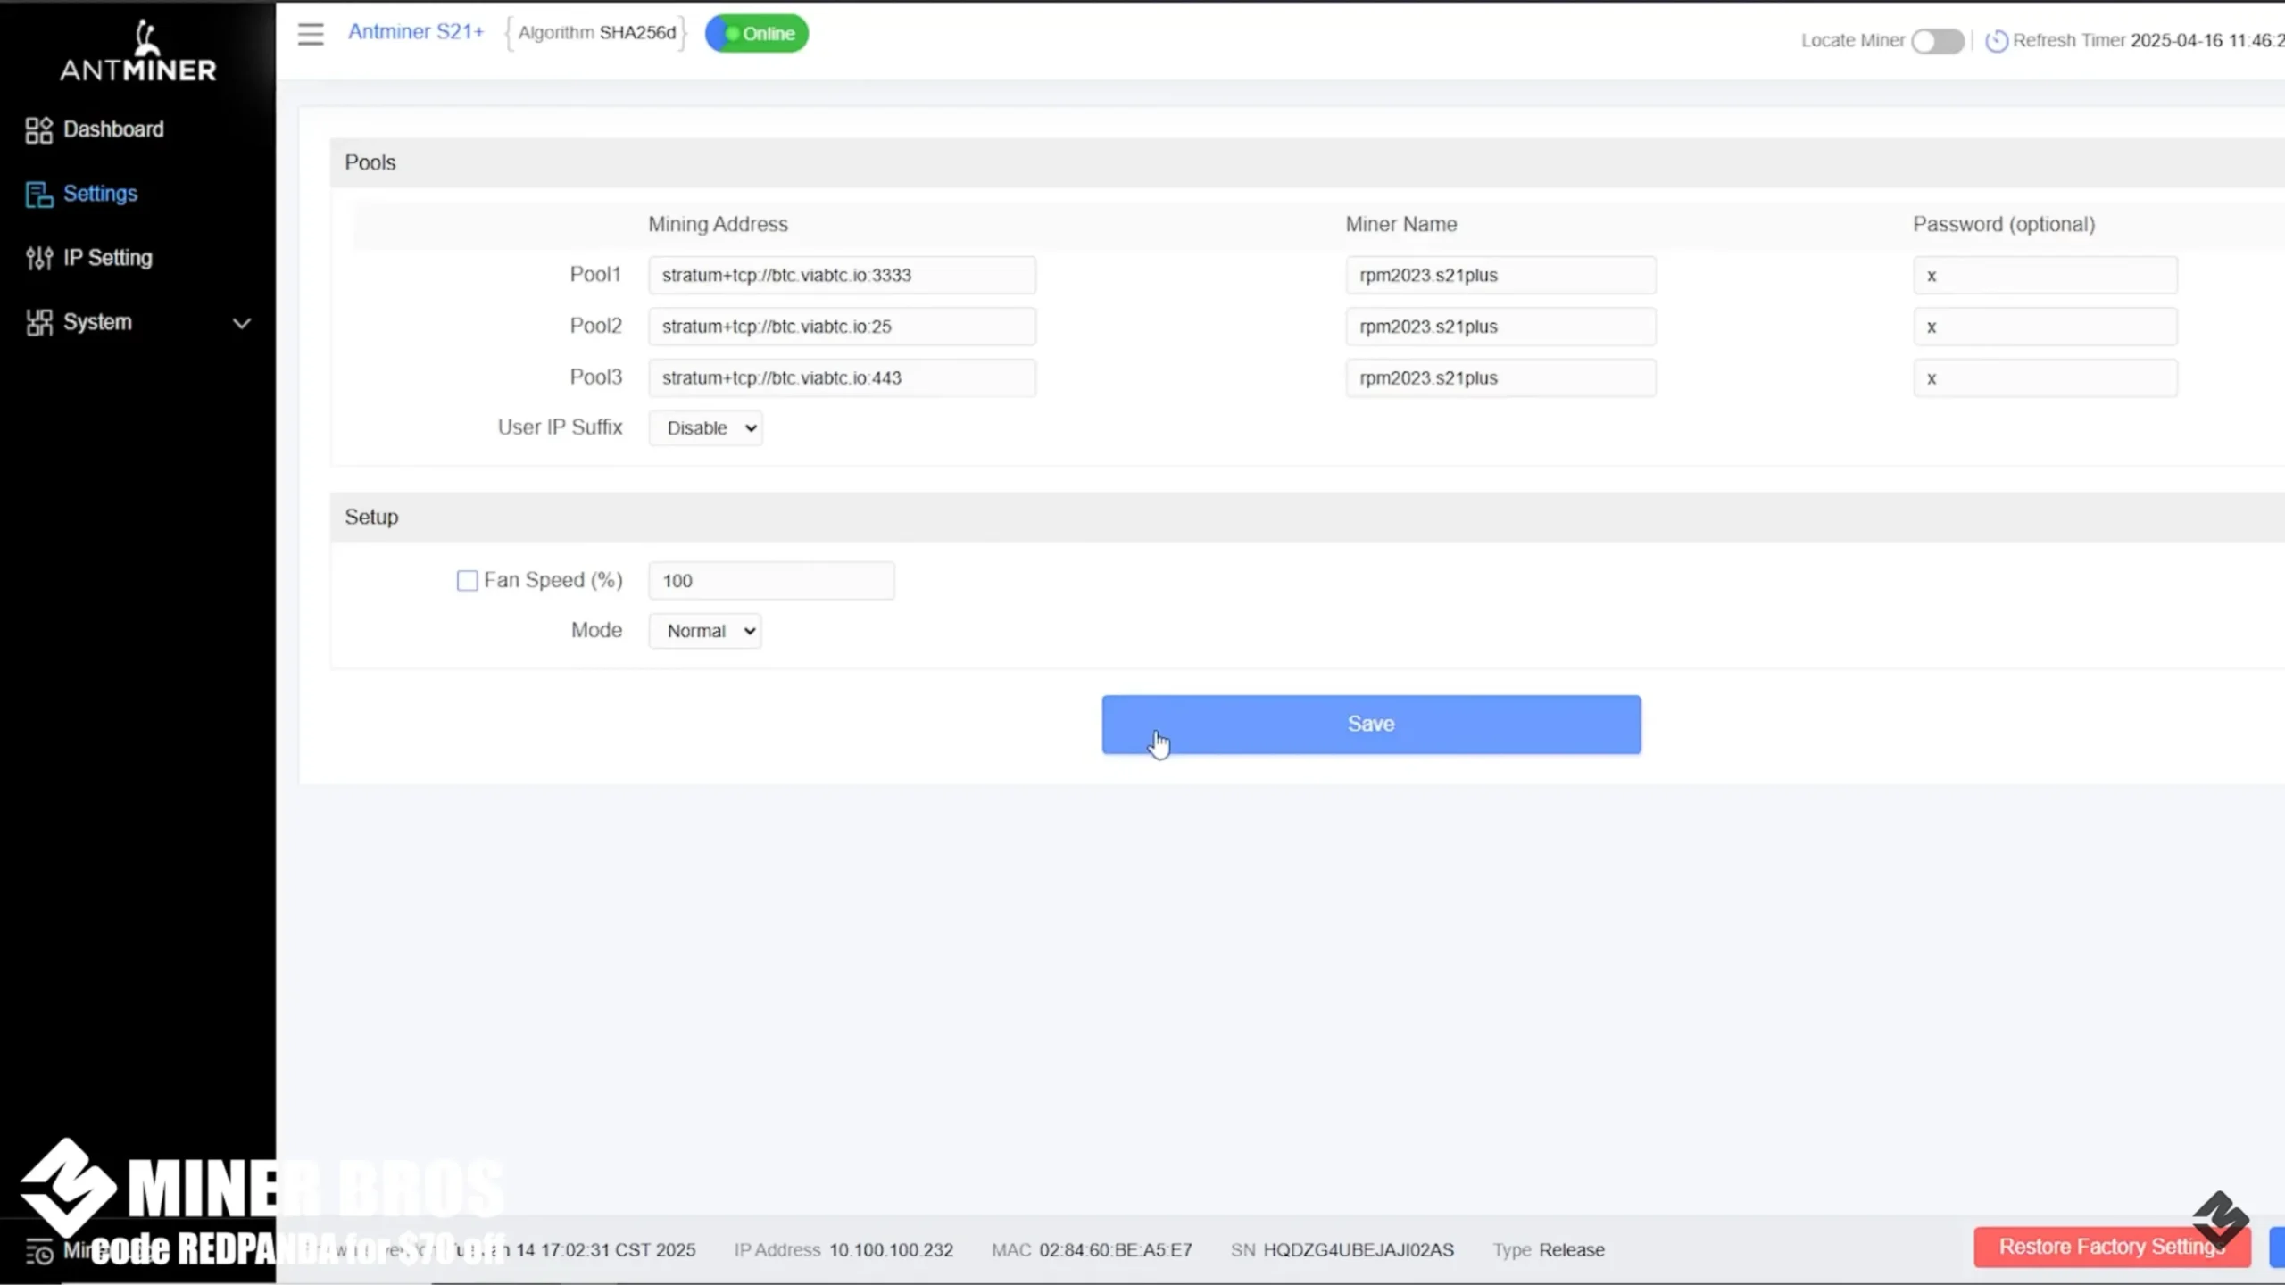Image resolution: width=2285 pixels, height=1285 pixels.
Task: Click Restore Factory Settings button
Action: (2112, 1247)
